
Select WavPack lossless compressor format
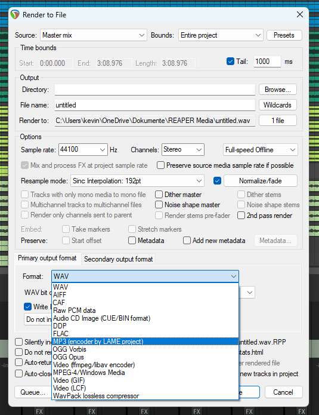point(145,396)
